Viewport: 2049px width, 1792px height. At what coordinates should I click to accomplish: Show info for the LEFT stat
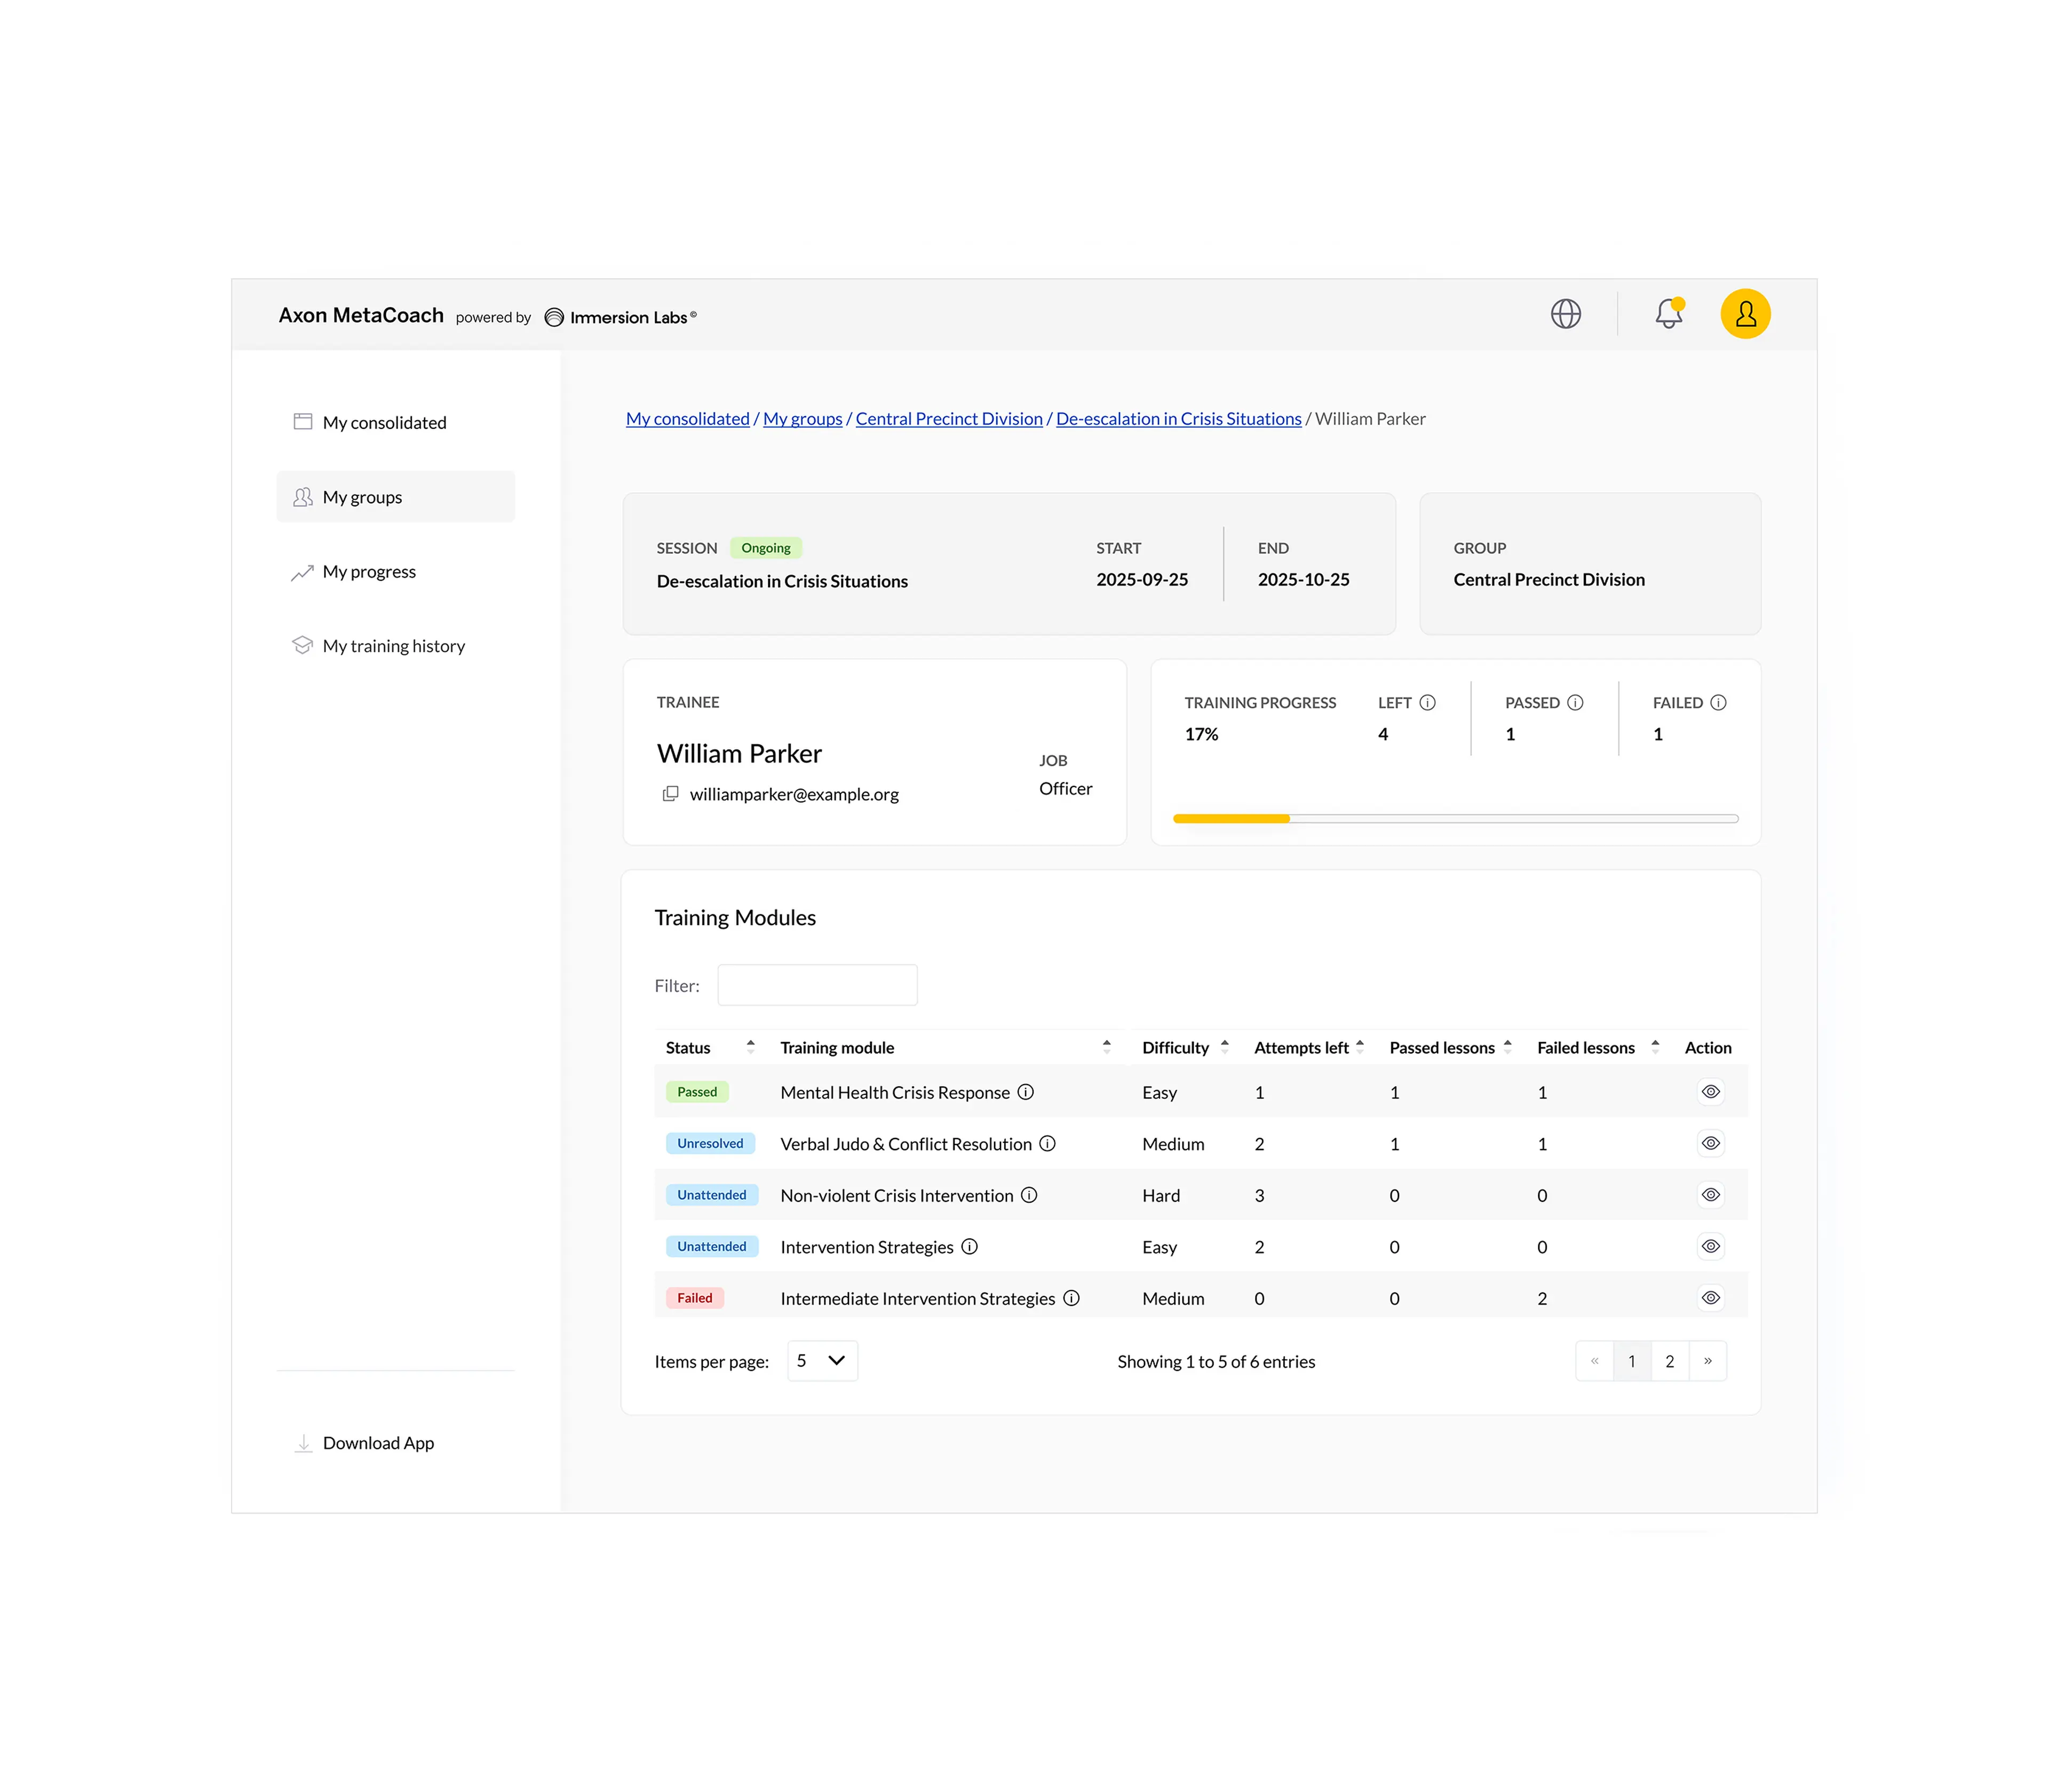pyautogui.click(x=1427, y=703)
